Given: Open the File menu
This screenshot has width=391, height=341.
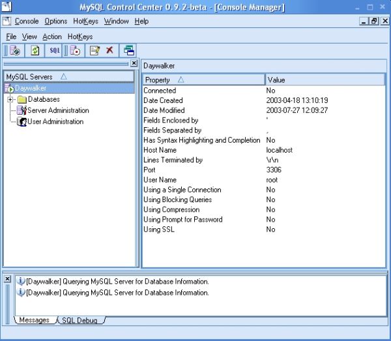Looking at the screenshot, I should [x=11, y=37].
